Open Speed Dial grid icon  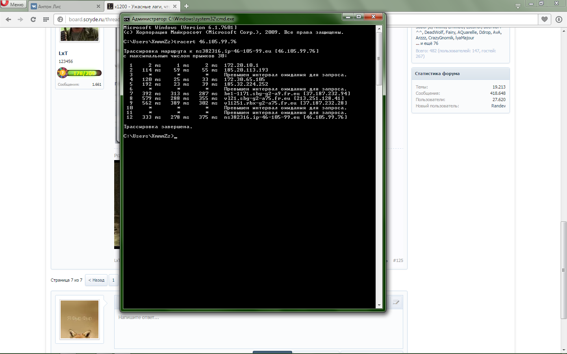tap(46, 19)
